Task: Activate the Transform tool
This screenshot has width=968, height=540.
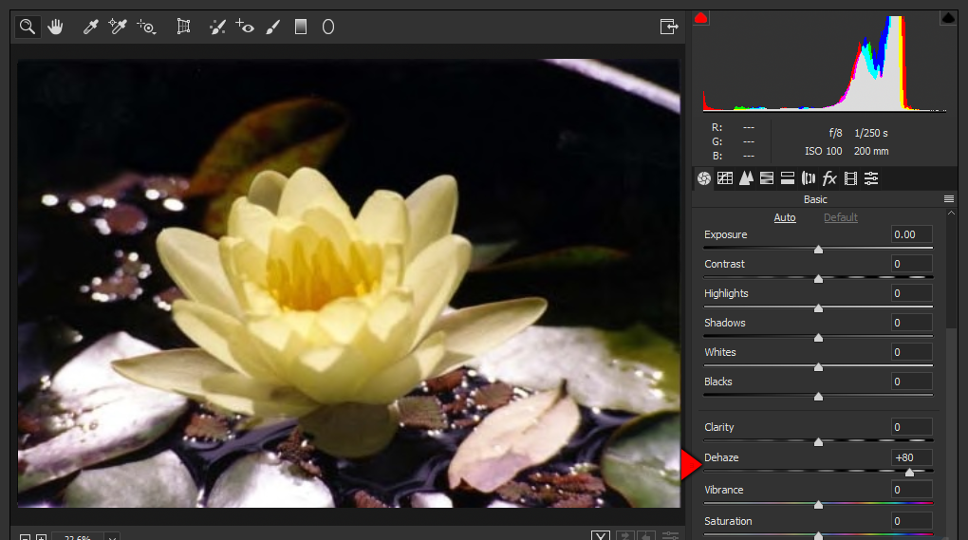Action: coord(183,27)
